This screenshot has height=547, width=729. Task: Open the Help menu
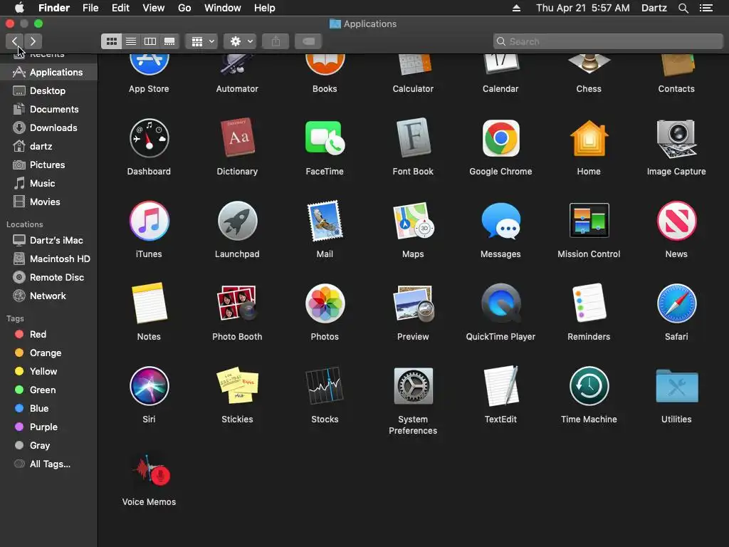click(x=265, y=8)
